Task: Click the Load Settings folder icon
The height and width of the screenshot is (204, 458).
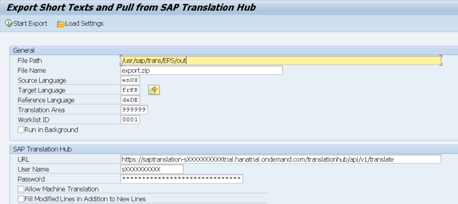Action: 61,24
